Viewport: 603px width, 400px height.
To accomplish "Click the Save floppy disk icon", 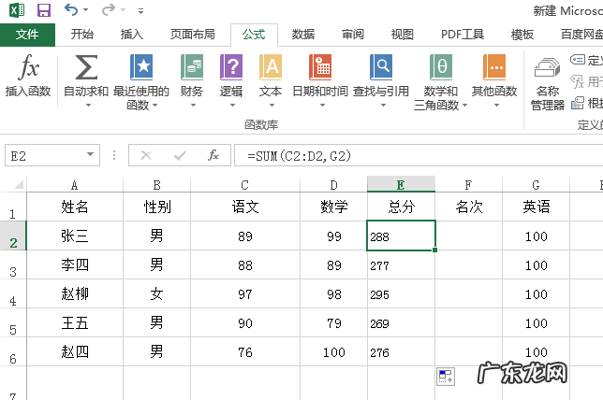I will (43, 10).
